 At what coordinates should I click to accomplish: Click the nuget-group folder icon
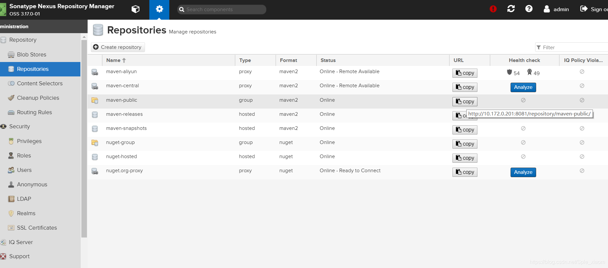(x=95, y=143)
